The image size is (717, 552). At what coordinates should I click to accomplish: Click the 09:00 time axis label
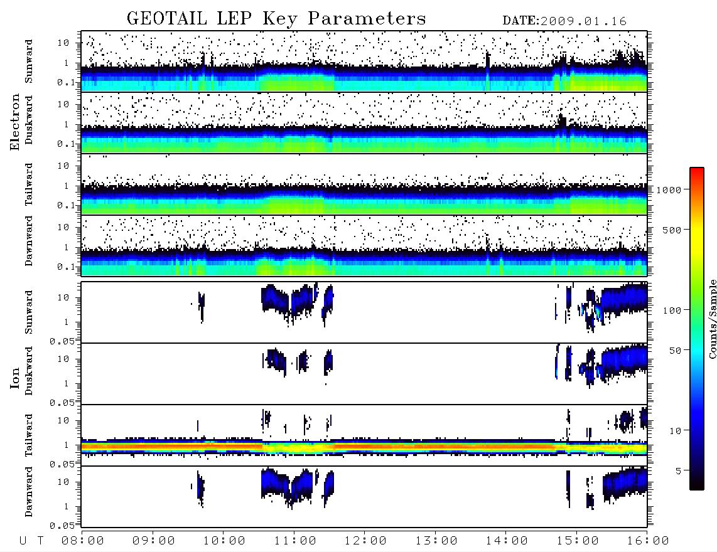pyautogui.click(x=154, y=541)
